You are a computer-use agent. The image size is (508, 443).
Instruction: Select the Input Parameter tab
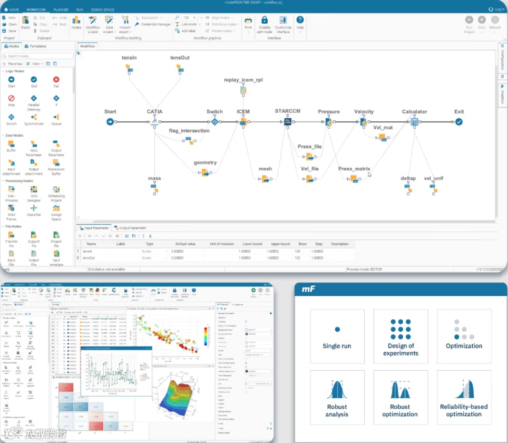pos(94,228)
